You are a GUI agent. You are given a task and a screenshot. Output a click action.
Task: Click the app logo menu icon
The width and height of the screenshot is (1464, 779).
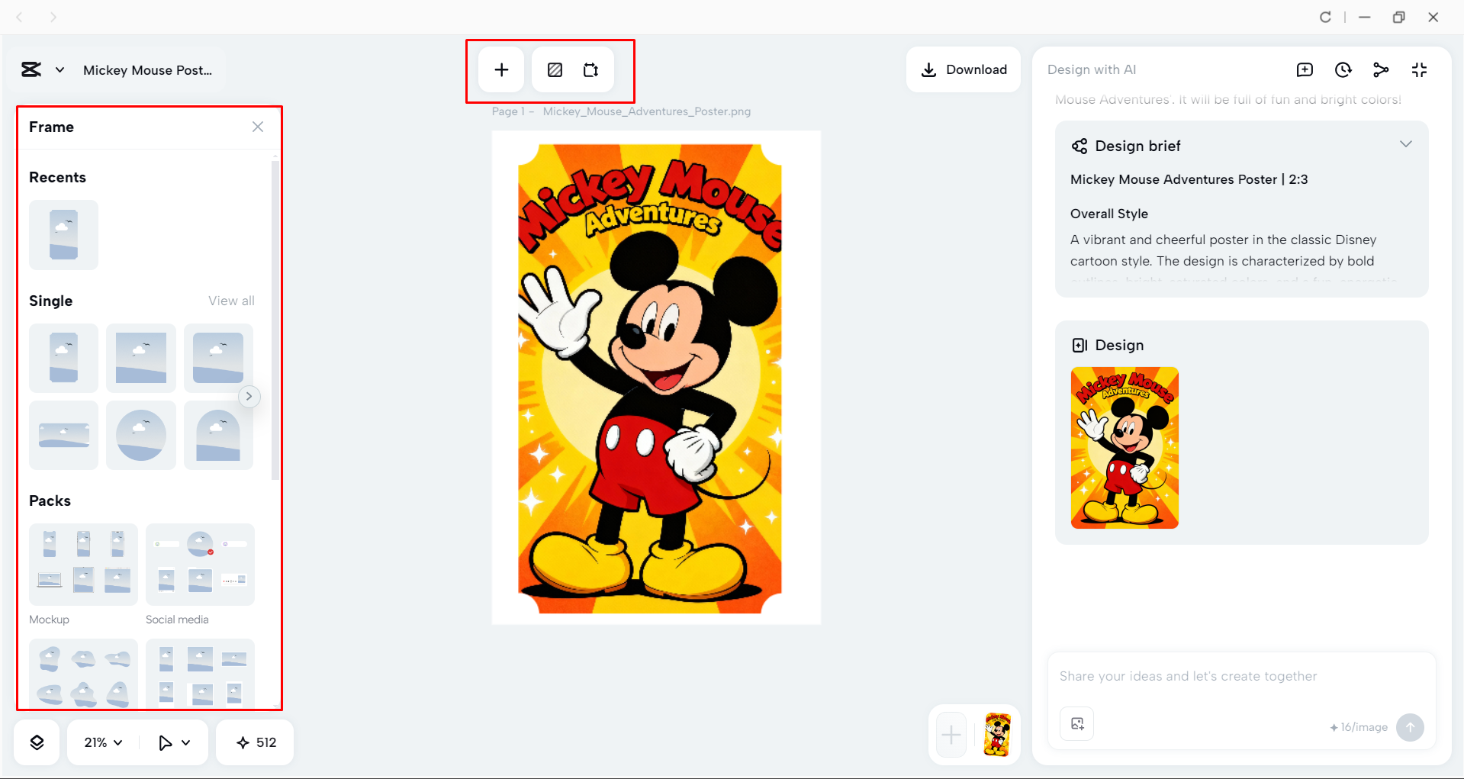[31, 70]
